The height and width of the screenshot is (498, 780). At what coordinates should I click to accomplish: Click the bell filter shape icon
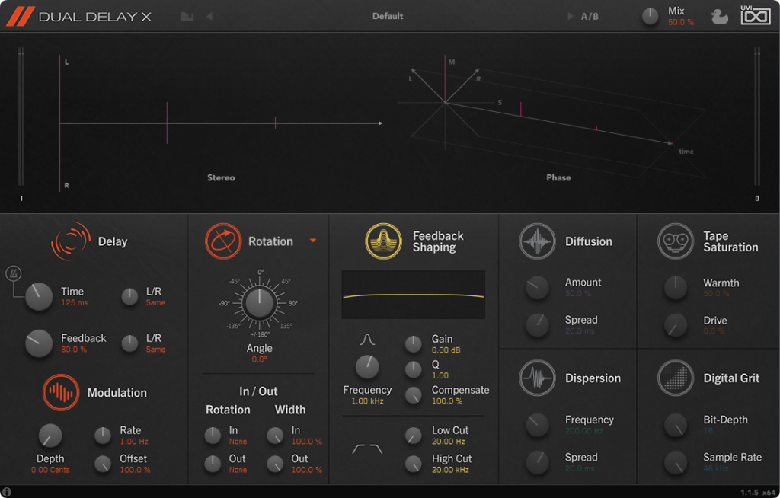pos(367,340)
